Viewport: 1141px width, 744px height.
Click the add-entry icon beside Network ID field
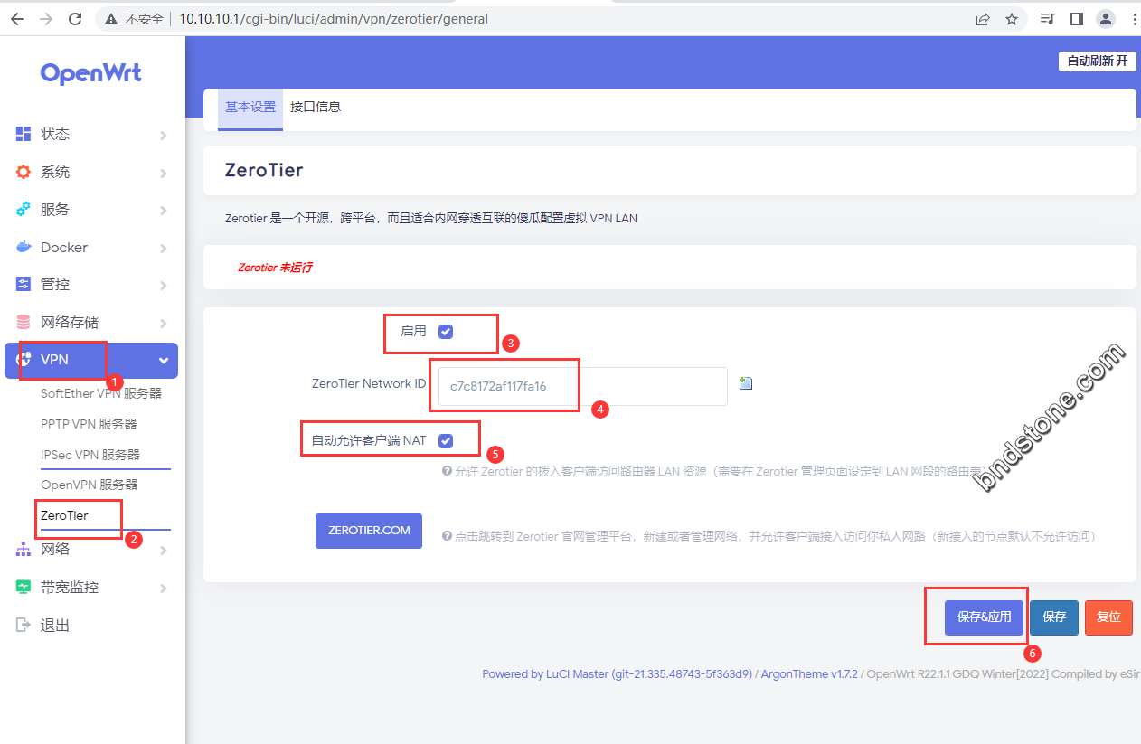746,383
